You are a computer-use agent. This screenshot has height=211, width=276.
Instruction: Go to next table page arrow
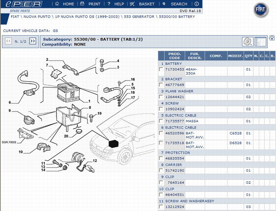tap(33, 41)
